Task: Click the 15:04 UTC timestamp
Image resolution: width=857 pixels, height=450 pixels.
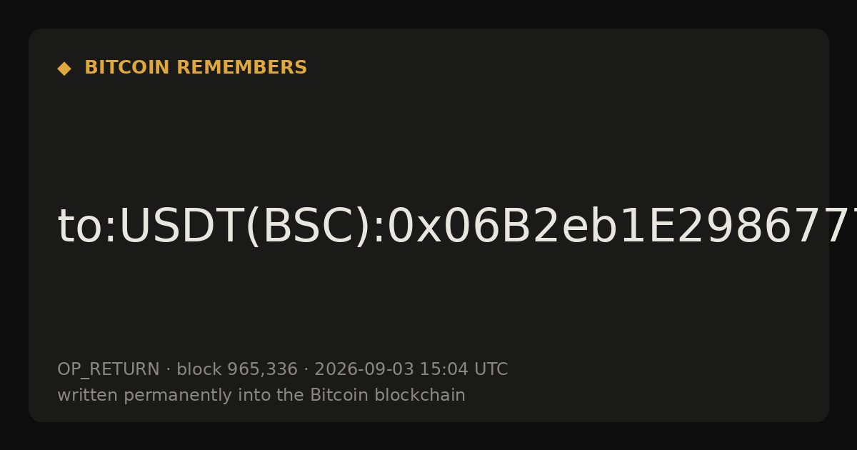Action: click(x=463, y=369)
